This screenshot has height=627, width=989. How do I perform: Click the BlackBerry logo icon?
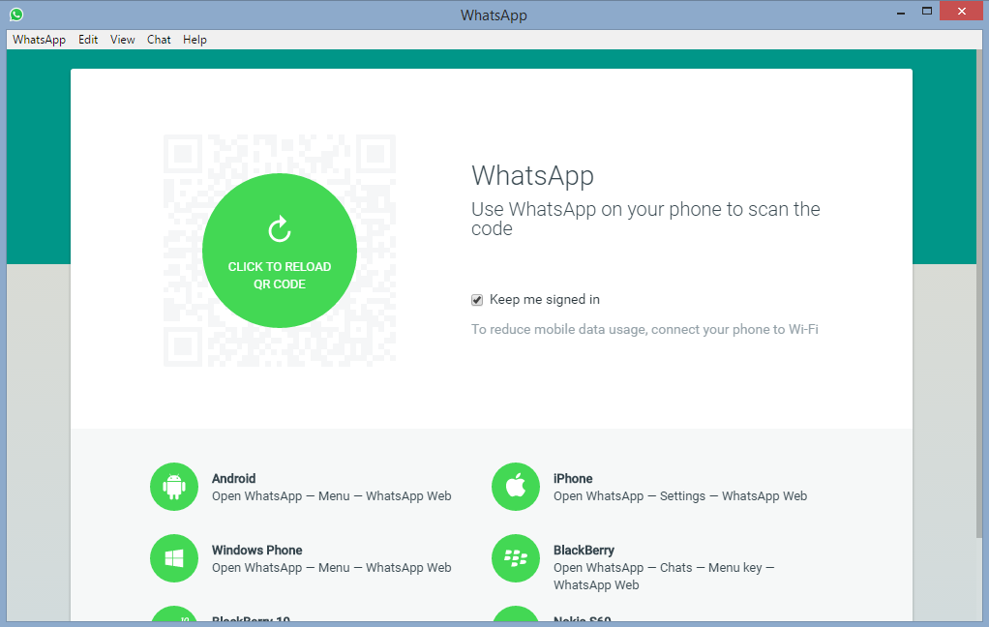(516, 558)
